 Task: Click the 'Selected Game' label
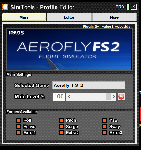[32, 86]
